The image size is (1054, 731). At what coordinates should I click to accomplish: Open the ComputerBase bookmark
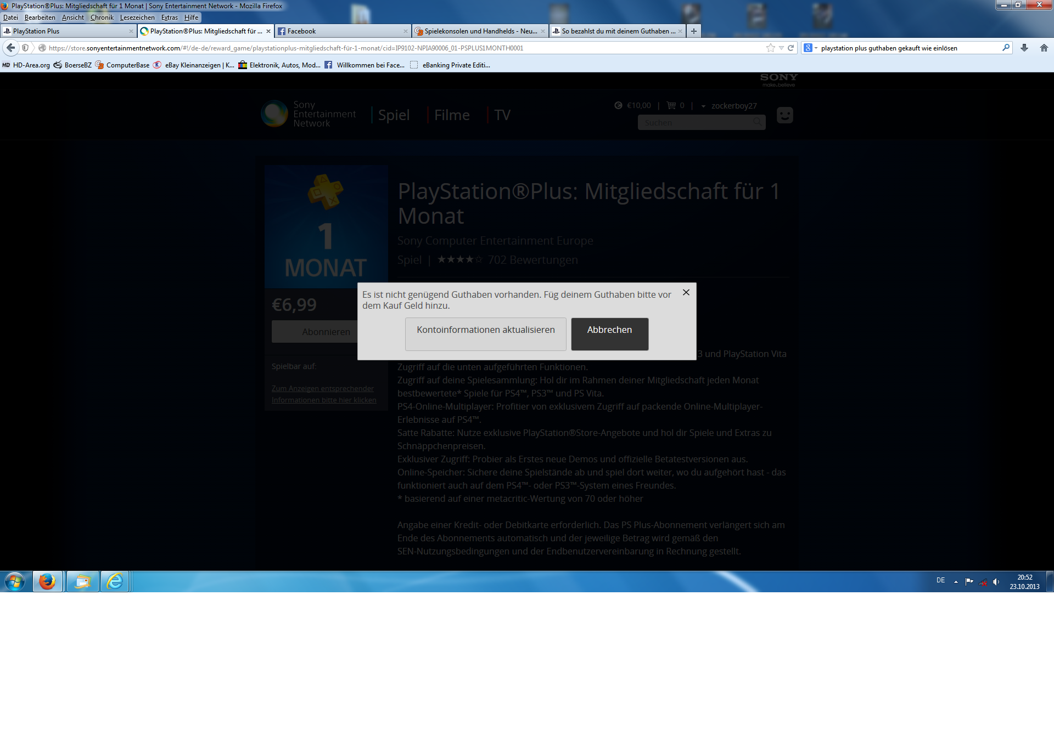point(122,65)
